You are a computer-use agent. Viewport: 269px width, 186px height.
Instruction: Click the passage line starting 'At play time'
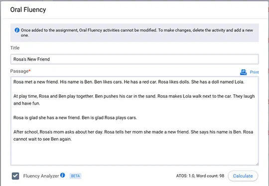[134, 96]
